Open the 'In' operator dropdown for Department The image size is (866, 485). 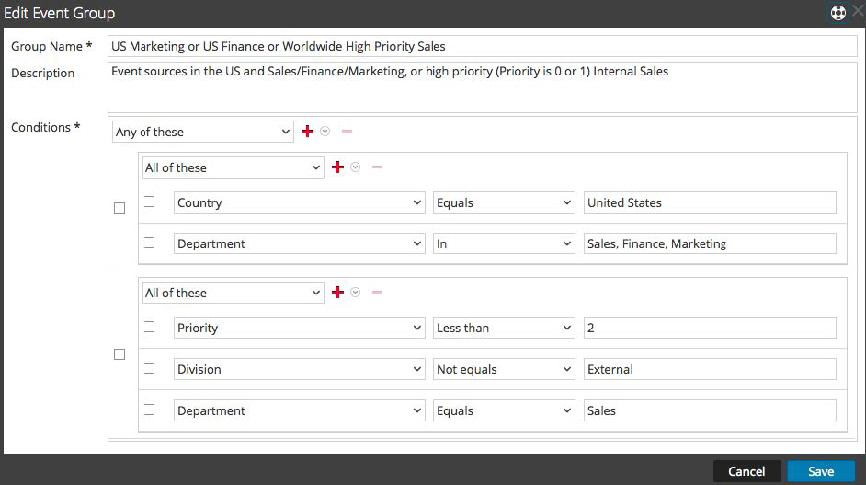pyautogui.click(x=504, y=244)
